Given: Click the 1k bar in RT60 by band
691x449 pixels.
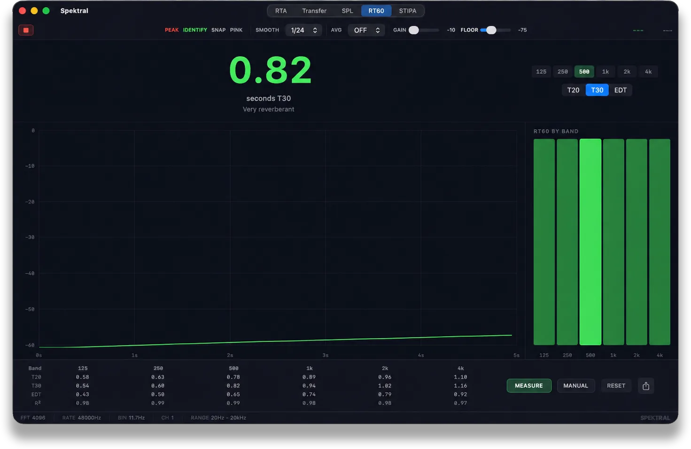Looking at the screenshot, I should pos(613,242).
